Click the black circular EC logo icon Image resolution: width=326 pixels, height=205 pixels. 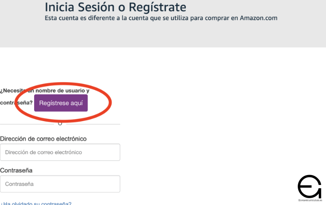pyautogui.click(x=309, y=186)
